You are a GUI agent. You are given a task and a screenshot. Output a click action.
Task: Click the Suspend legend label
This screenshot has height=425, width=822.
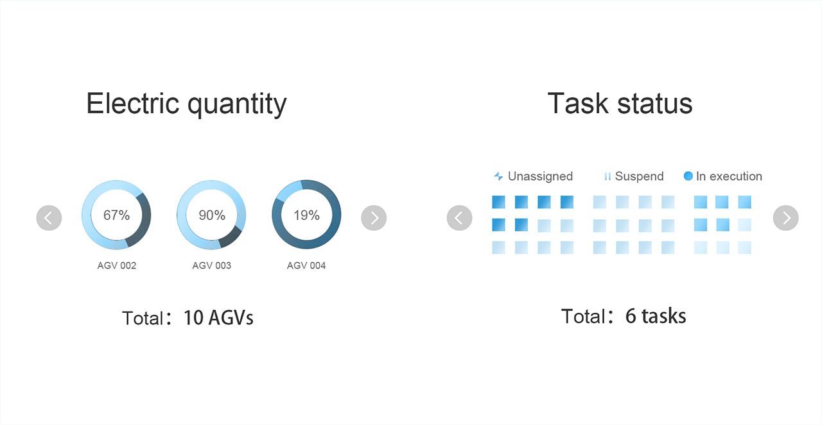(639, 176)
